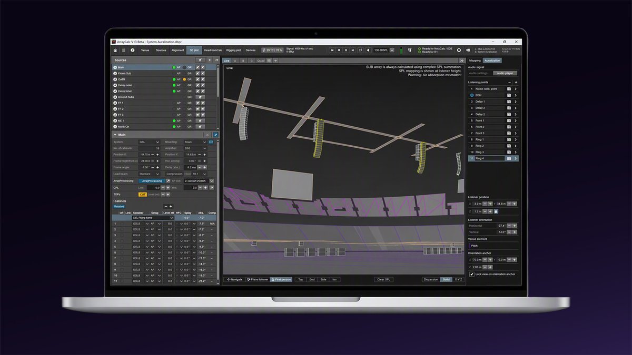
Task: Click the edit pencil icon for Main
Action: tap(215, 135)
